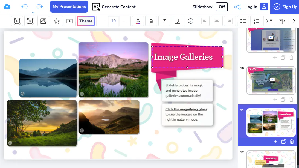Duplicate slide 9
Image resolution: width=299 pixels, height=168 pixels.
click(x=283, y=57)
